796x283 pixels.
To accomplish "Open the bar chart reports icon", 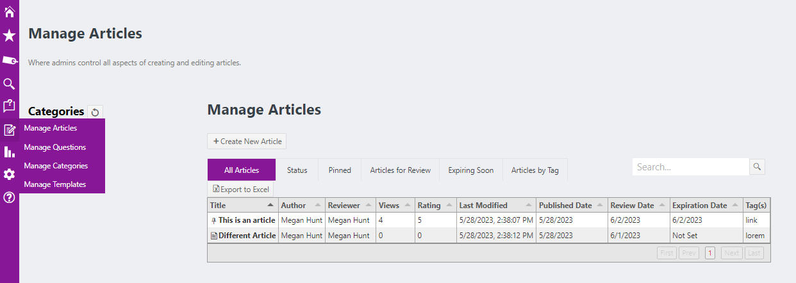I will point(10,152).
